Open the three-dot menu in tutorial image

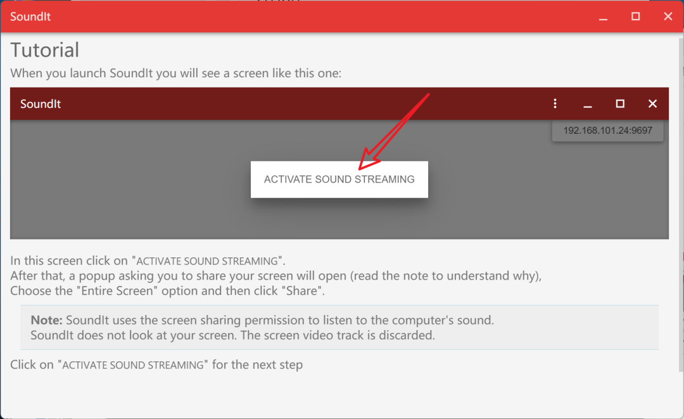click(x=555, y=104)
